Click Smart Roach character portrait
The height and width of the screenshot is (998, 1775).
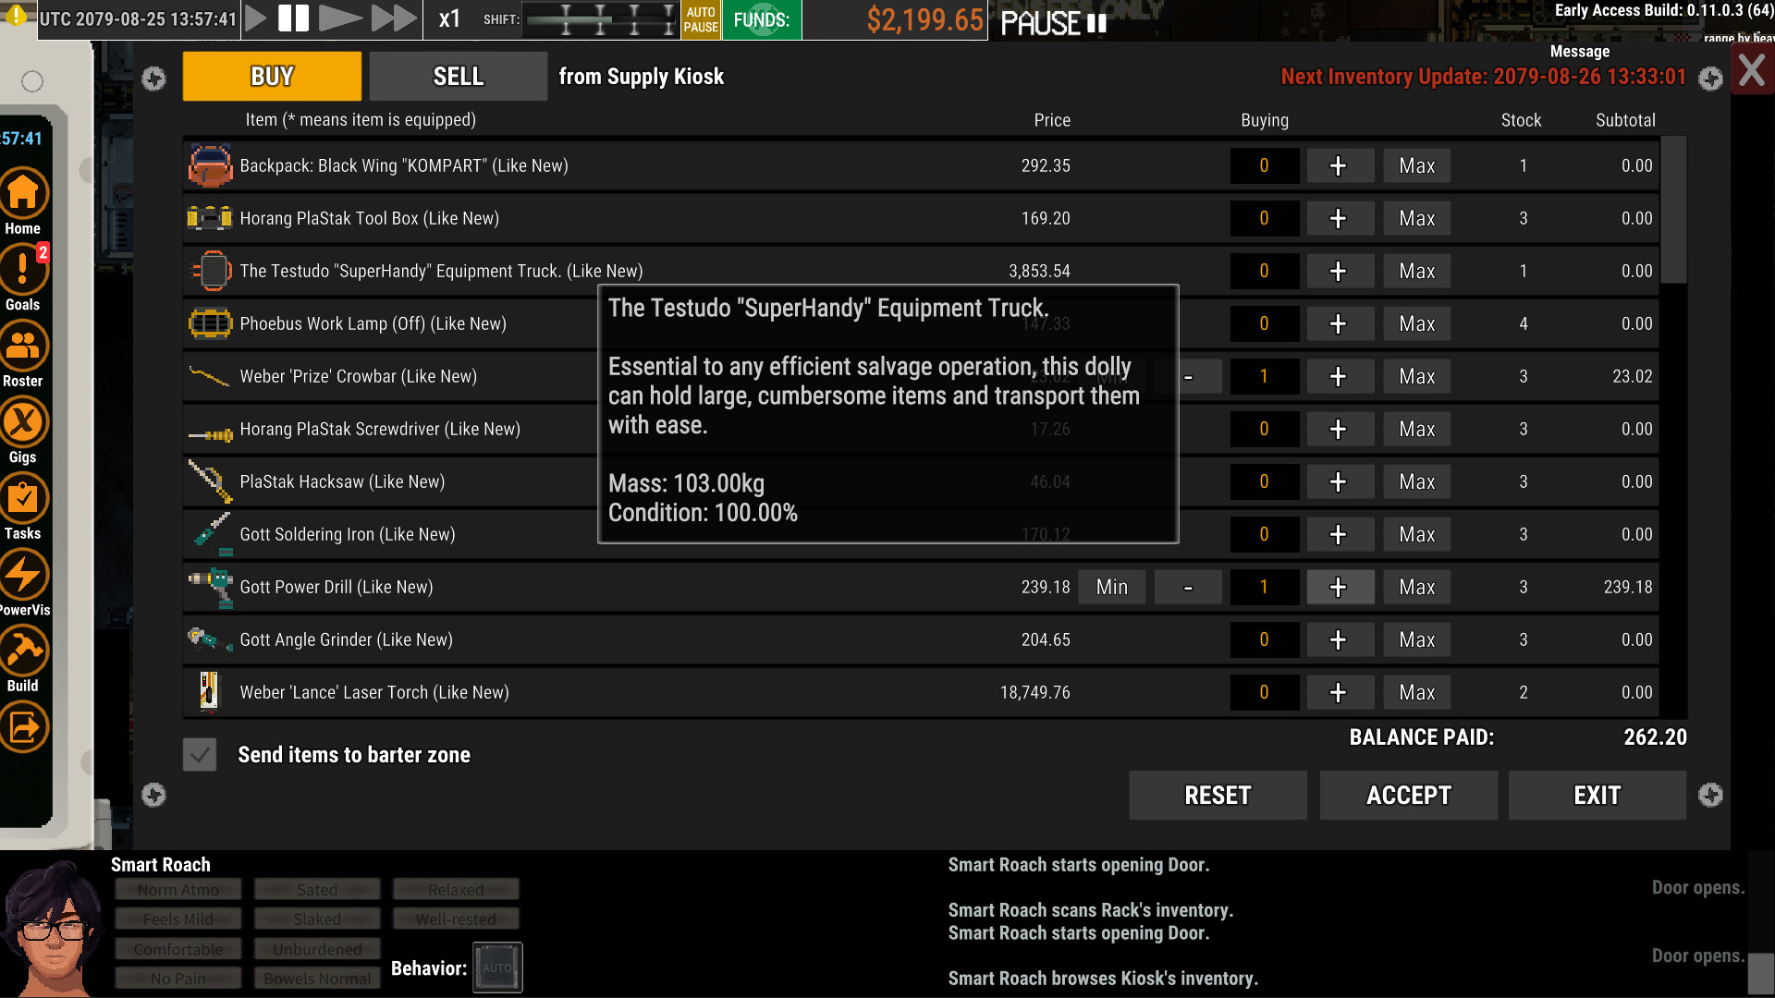pos(51,929)
